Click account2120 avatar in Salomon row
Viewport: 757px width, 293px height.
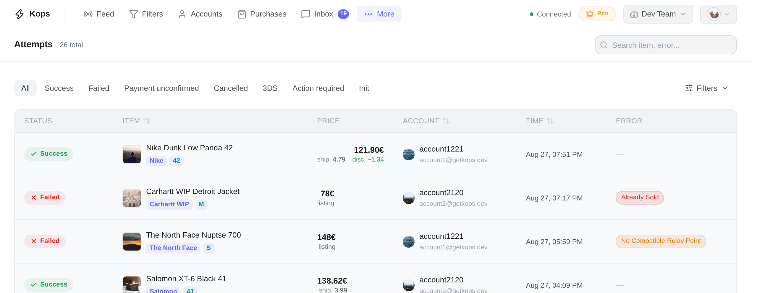coord(409,285)
